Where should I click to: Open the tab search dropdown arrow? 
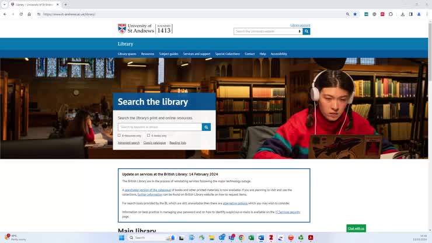click(5, 5)
